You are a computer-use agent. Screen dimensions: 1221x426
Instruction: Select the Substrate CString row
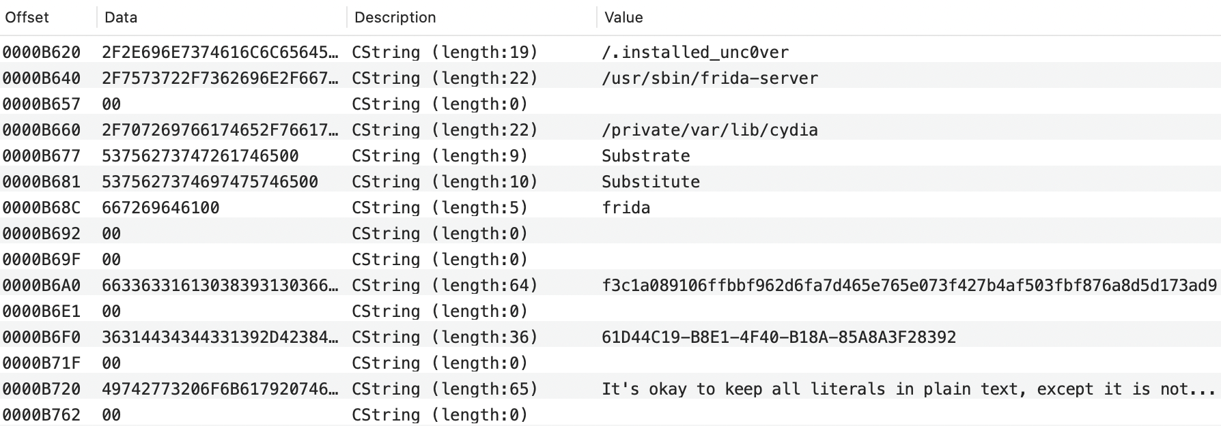pos(646,155)
